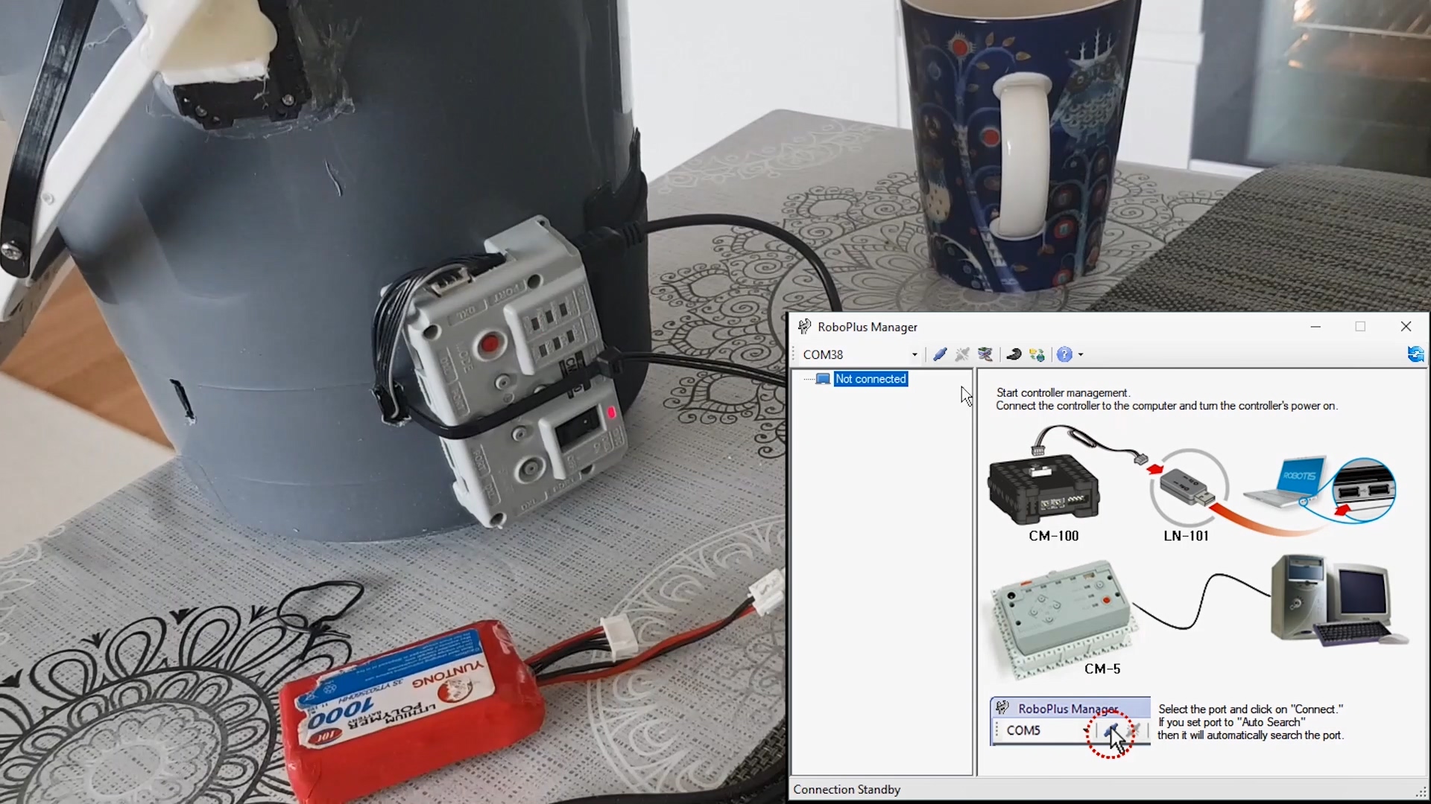Viewport: 1431px width, 804px height.
Task: Select the Not connected tree node
Action: [870, 379]
